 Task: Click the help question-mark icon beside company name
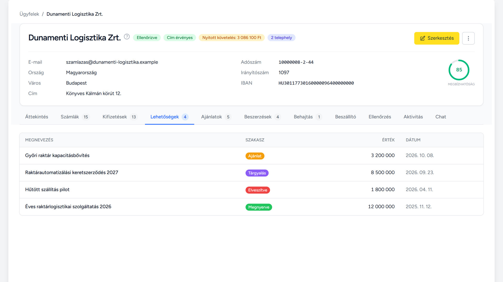click(x=127, y=37)
